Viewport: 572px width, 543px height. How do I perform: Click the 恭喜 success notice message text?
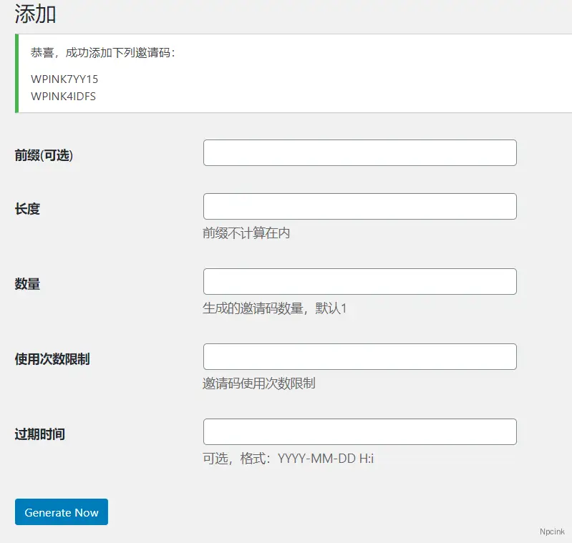[x=103, y=53]
